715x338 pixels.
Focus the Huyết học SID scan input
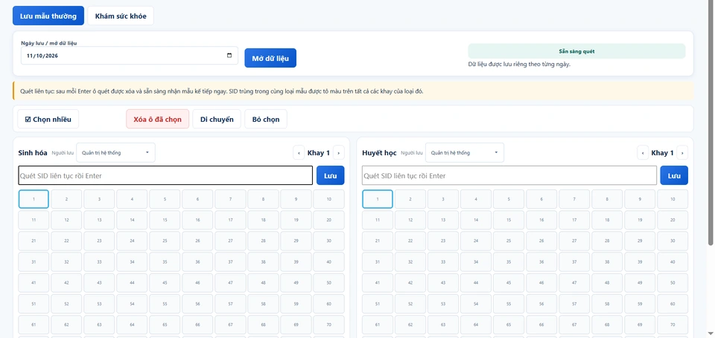pyautogui.click(x=509, y=175)
